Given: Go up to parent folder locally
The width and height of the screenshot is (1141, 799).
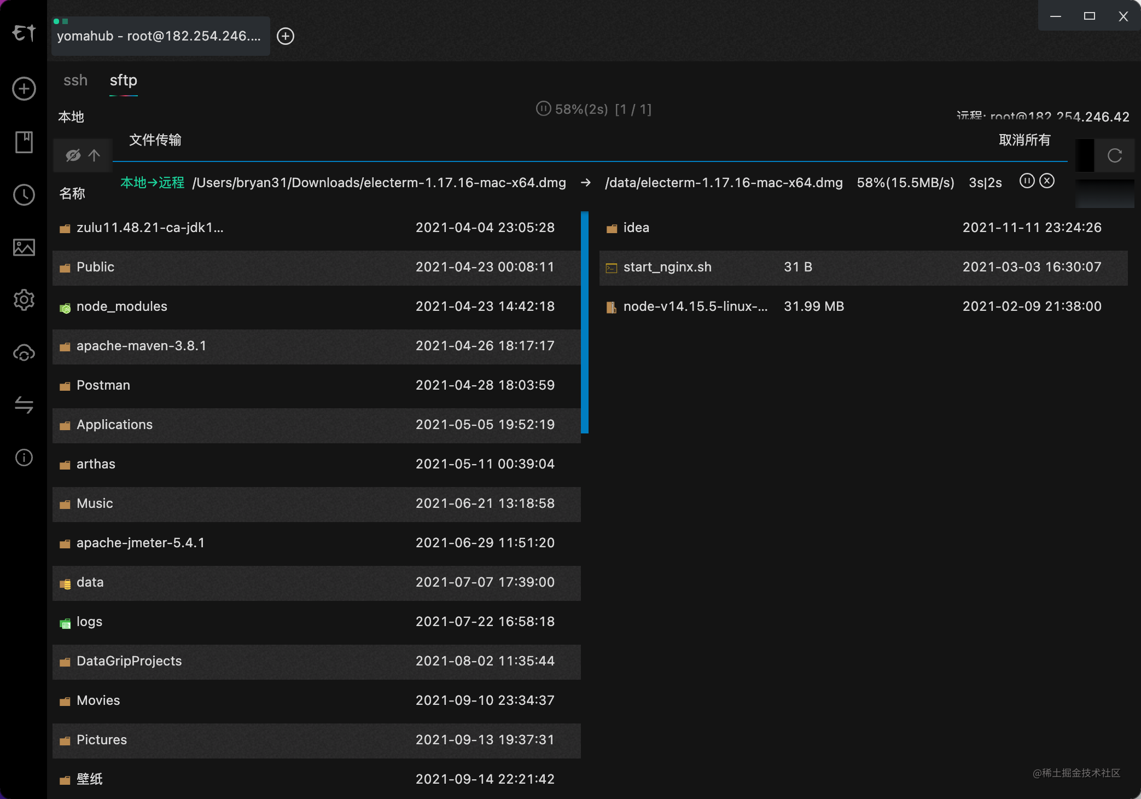Looking at the screenshot, I should pyautogui.click(x=94, y=156).
